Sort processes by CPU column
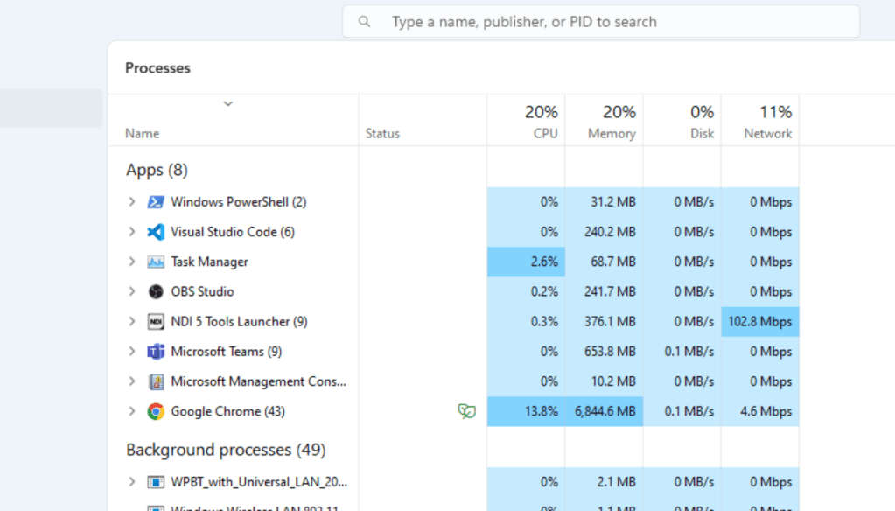This screenshot has height=511, width=895. [x=527, y=121]
